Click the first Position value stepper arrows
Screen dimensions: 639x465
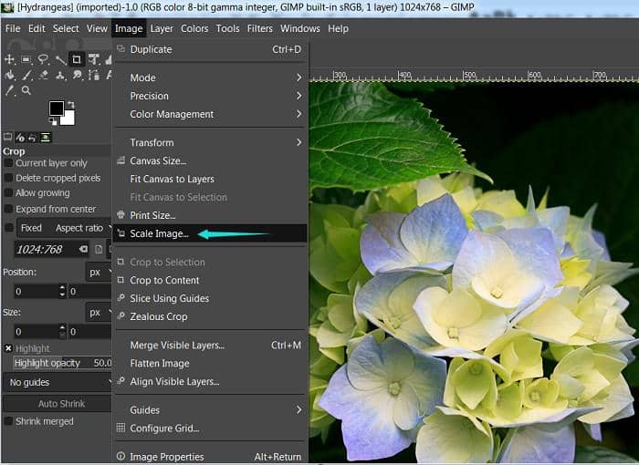click(62, 291)
